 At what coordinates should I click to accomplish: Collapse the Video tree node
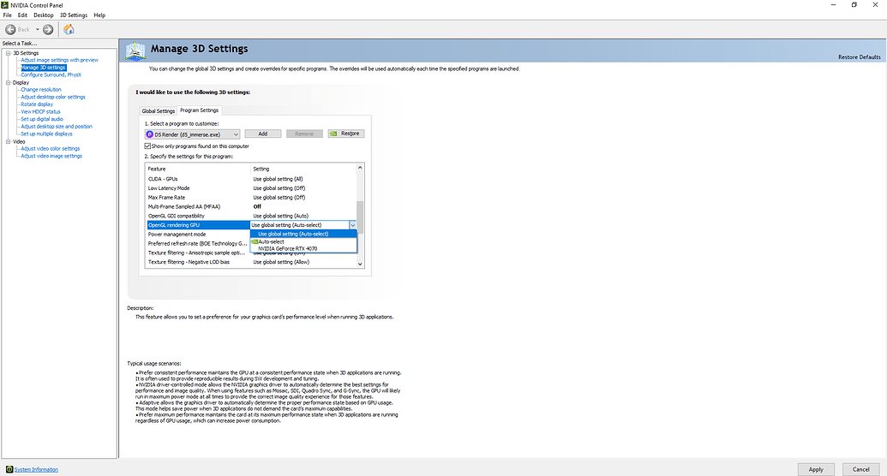9,142
